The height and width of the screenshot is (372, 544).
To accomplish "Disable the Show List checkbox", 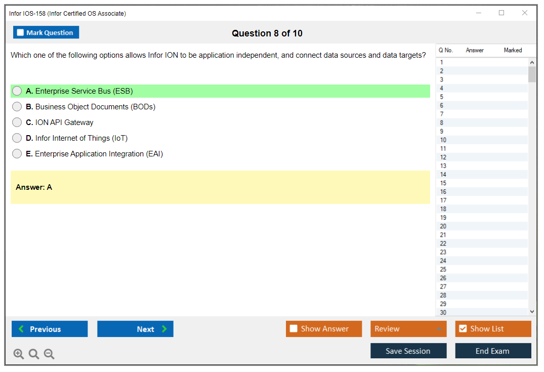I will [463, 329].
